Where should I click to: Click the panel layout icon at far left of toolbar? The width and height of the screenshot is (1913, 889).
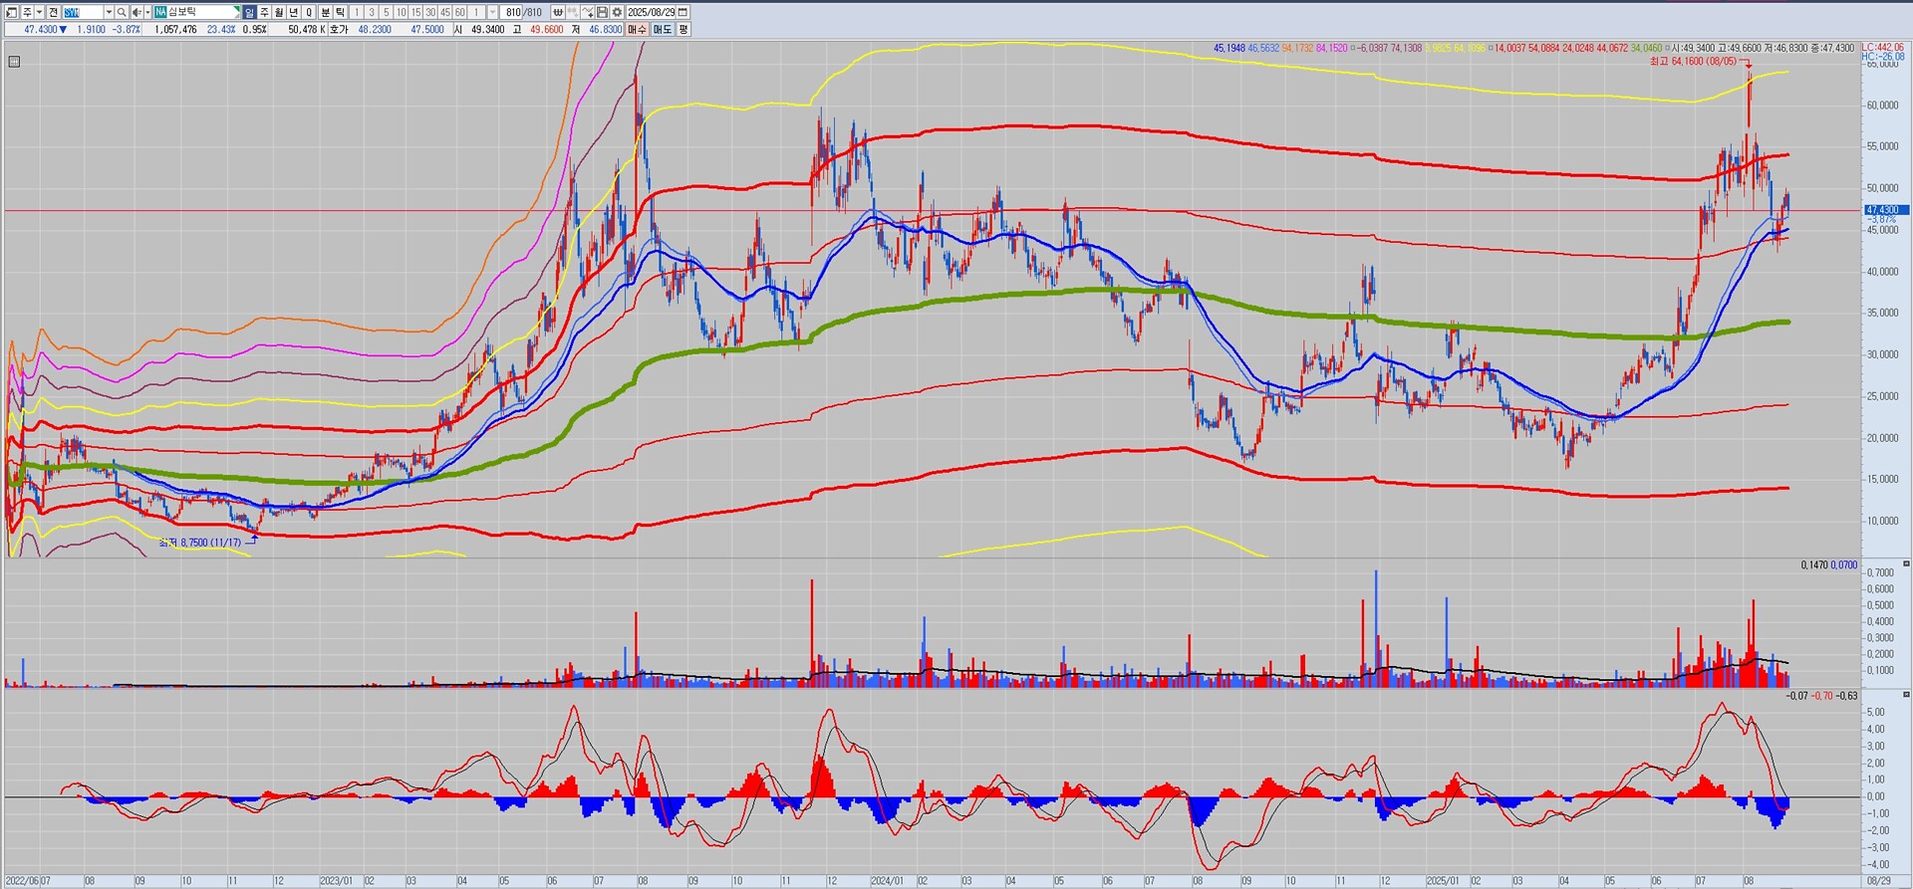pyautogui.click(x=12, y=12)
